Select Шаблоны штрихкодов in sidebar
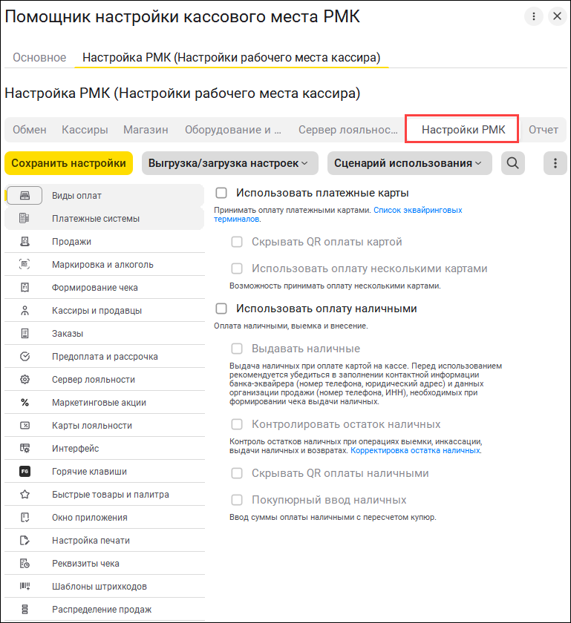571x623 pixels. pos(99,587)
